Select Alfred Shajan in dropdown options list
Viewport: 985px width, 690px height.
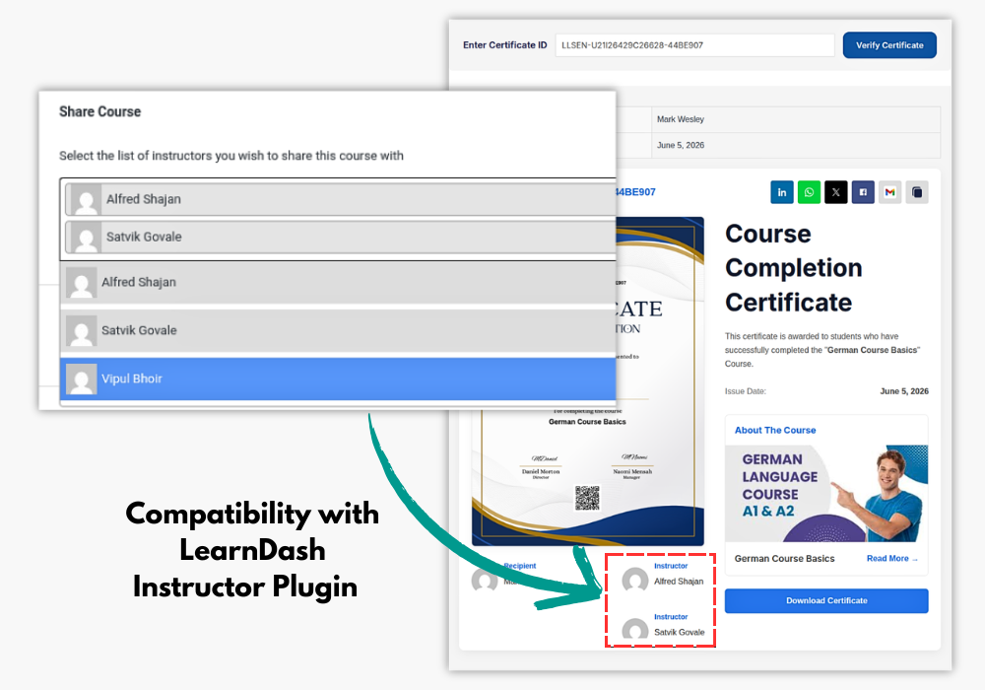[338, 283]
